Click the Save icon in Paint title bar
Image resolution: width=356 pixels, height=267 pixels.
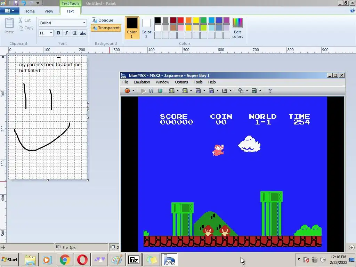[16, 3]
